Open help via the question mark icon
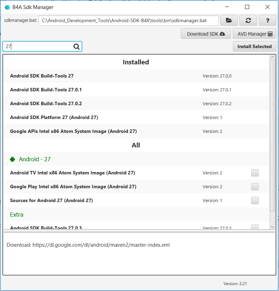The image size is (279, 291). pos(267,20)
